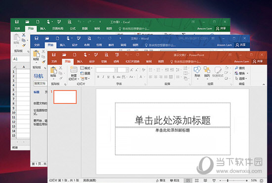272x183 pixels.
Task: Toggle Bold in PowerPoint font group
Action: (98, 77)
